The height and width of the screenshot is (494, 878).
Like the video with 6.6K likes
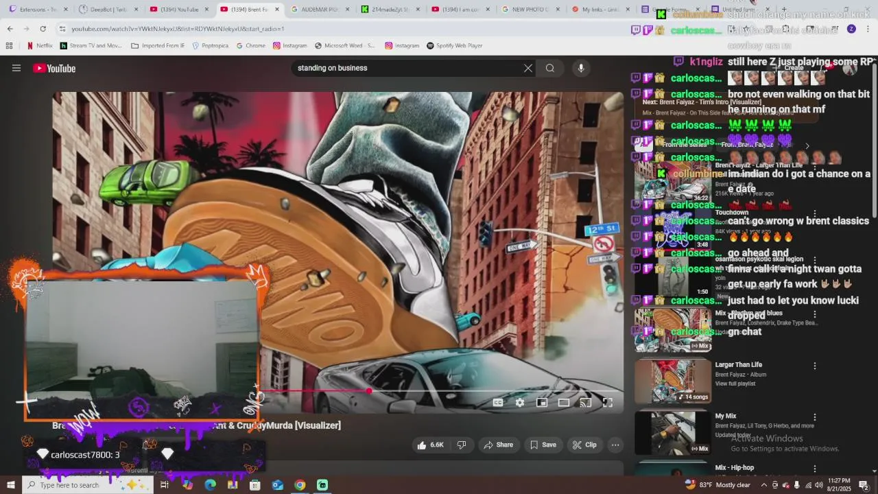430,445
